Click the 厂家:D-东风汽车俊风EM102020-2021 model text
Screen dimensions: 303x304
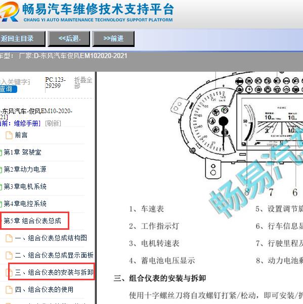73,56
